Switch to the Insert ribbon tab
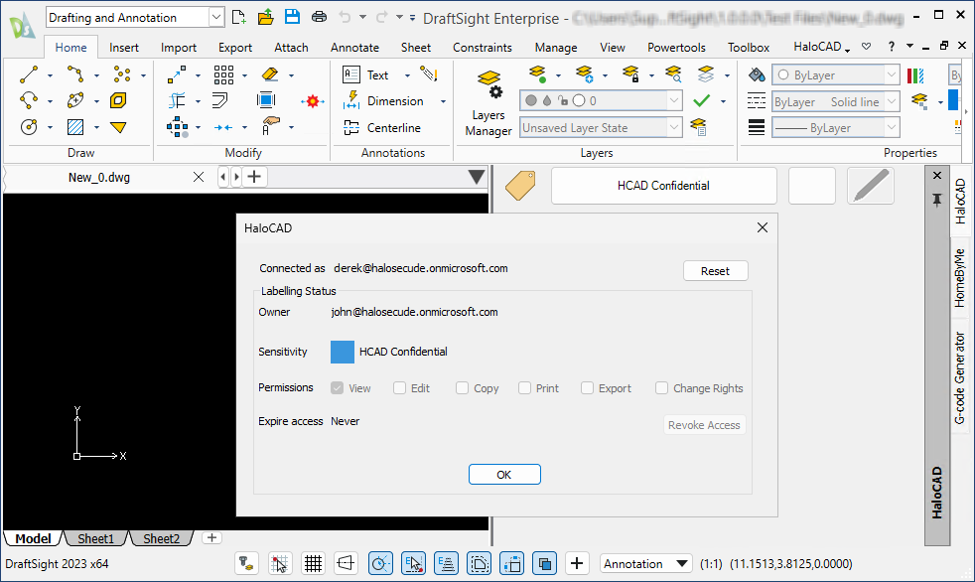The height and width of the screenshot is (582, 975). click(124, 47)
